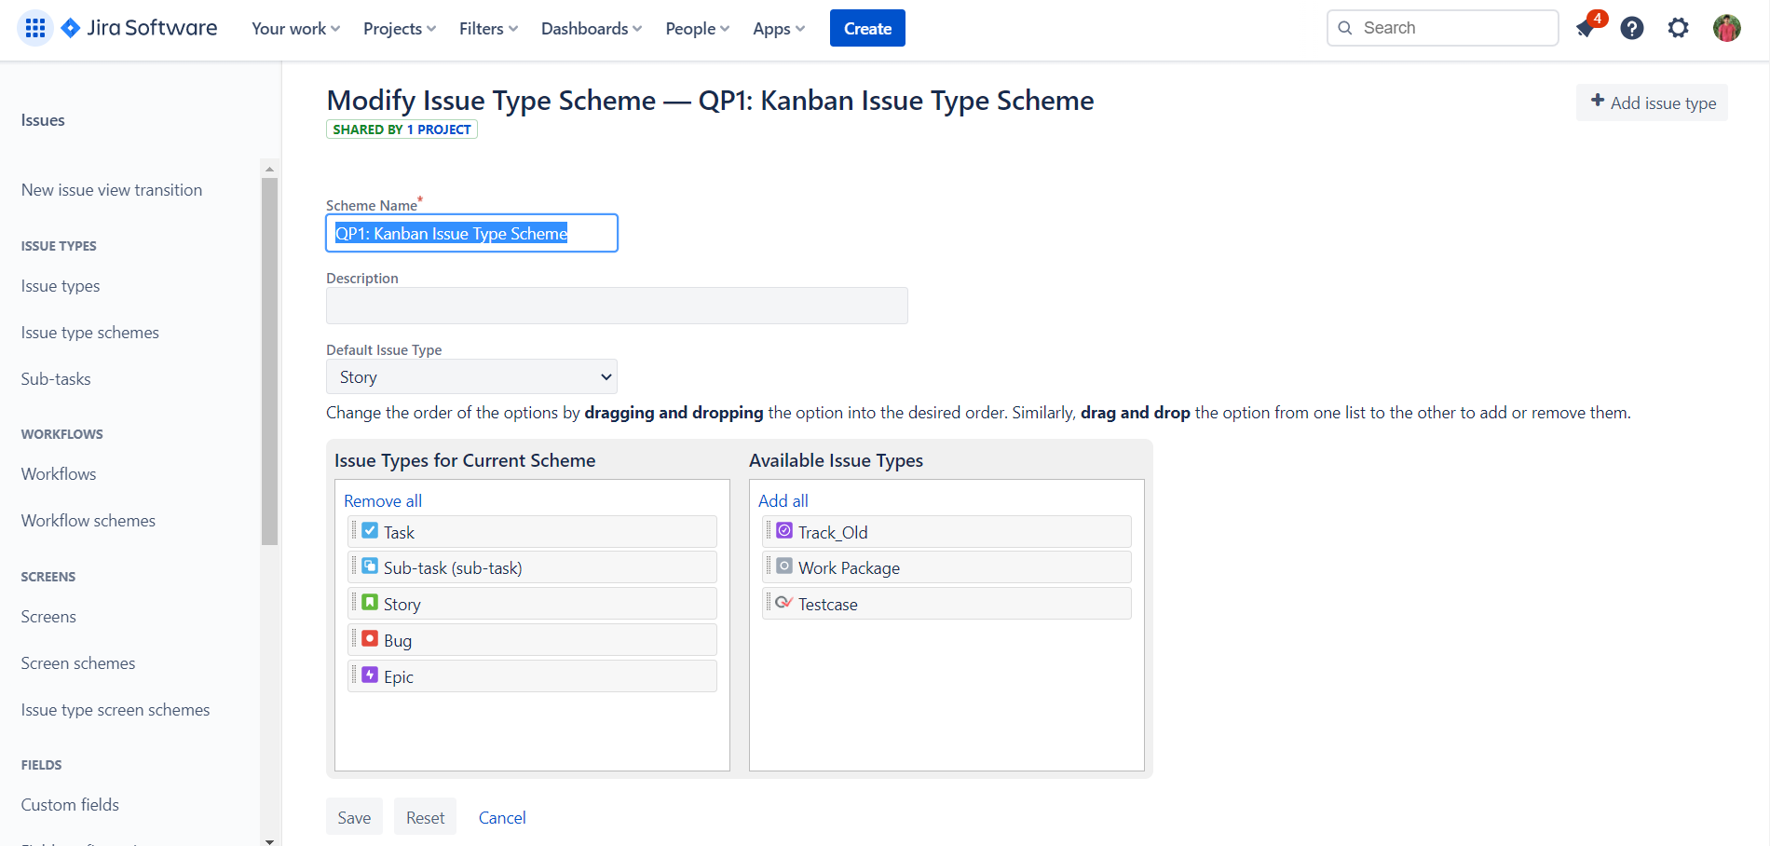Open the Default Issue Type dropdown
Image resolution: width=1770 pixels, height=846 pixels.
click(471, 376)
